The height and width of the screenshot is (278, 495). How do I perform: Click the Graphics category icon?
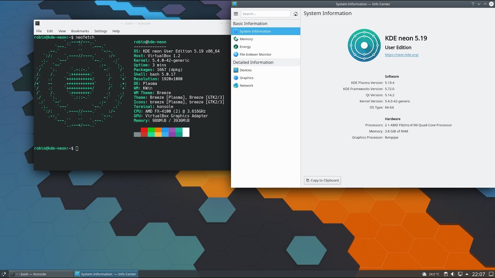tap(236, 78)
